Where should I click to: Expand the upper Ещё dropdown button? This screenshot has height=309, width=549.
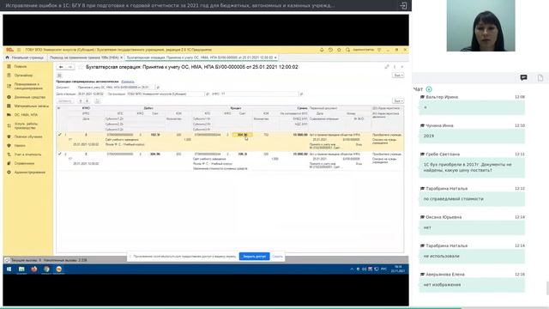point(398,76)
